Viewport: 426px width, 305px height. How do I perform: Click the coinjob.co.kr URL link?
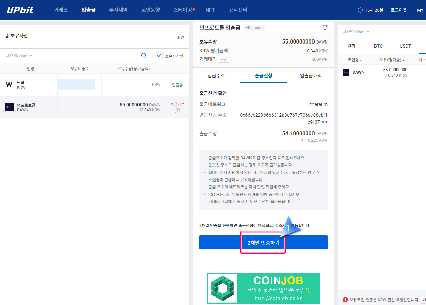point(278,298)
